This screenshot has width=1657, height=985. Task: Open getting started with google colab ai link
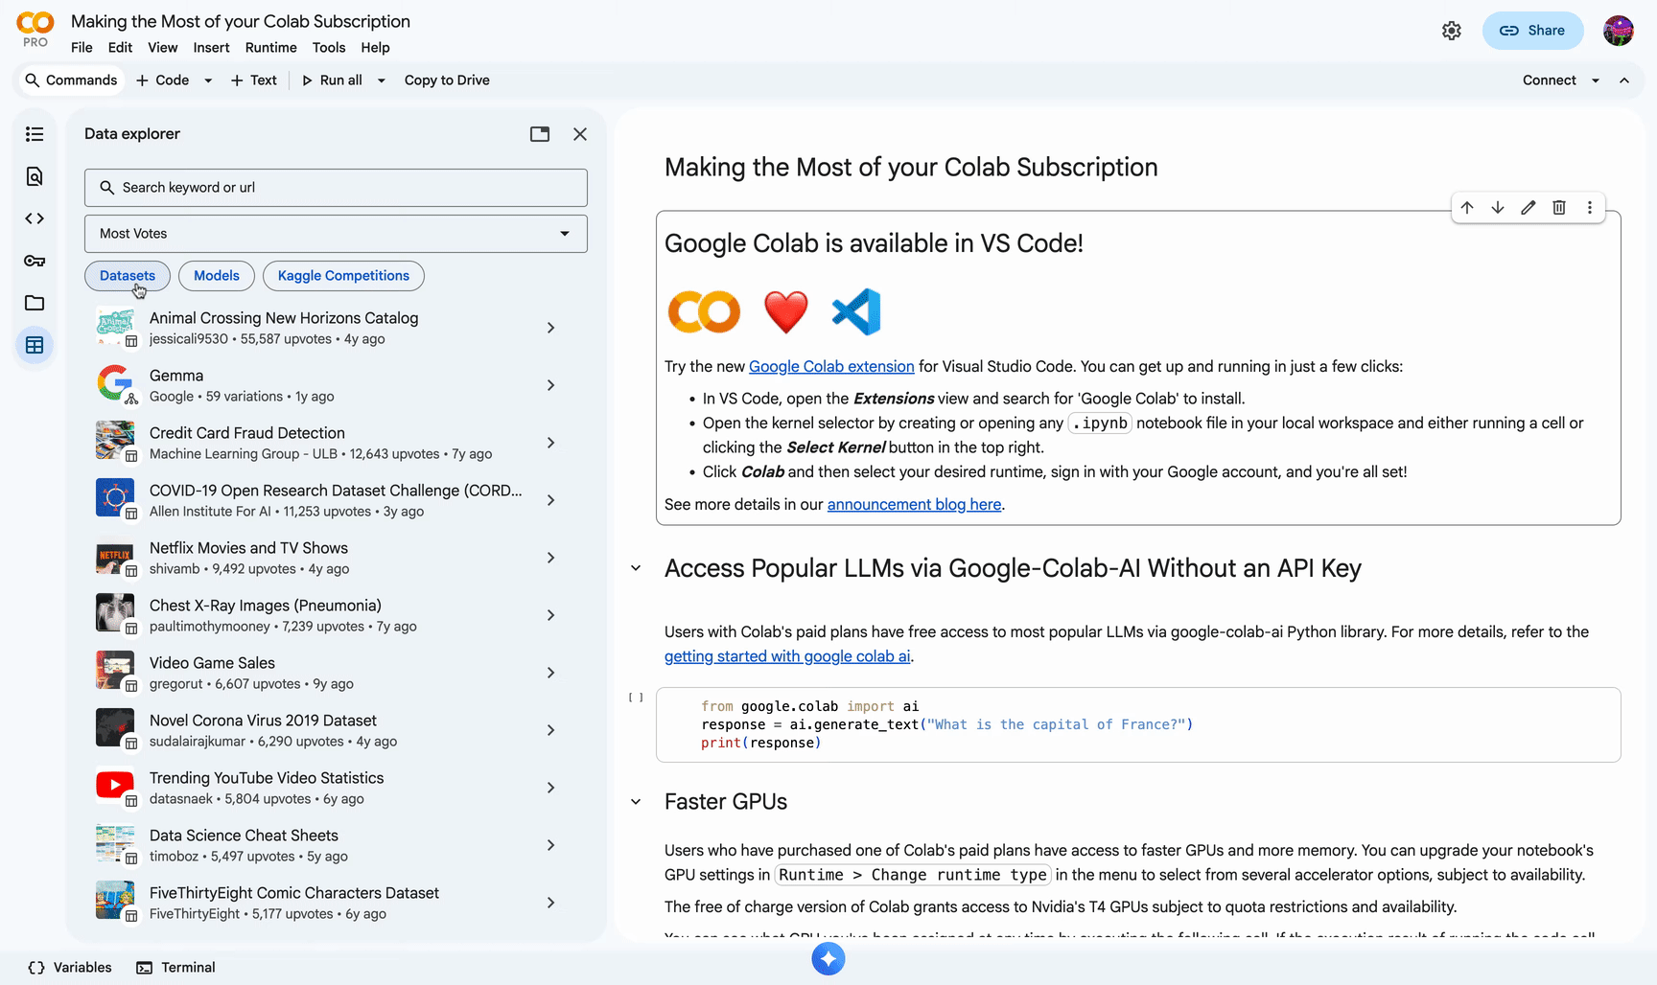(x=787, y=656)
